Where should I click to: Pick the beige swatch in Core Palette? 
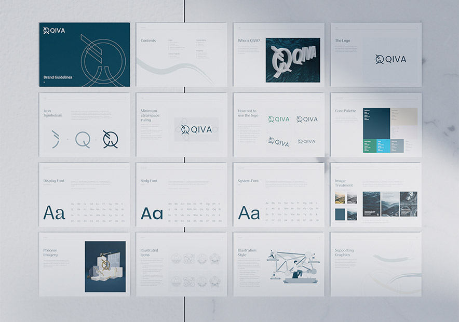(403, 116)
